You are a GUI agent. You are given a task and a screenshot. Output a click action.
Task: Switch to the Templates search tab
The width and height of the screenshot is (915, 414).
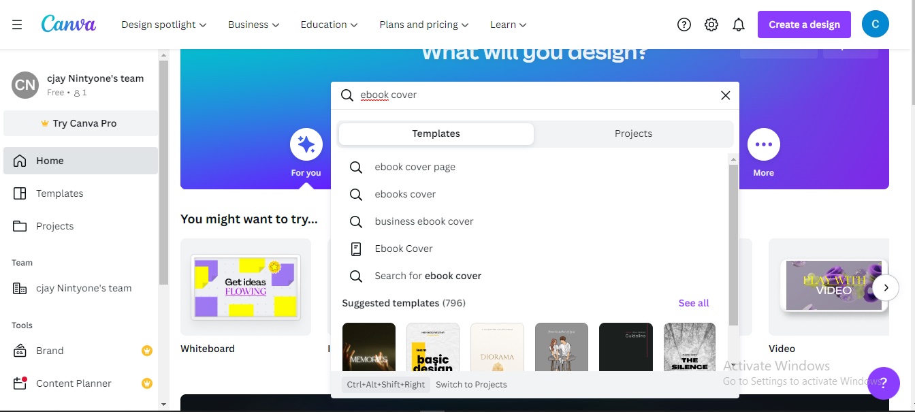pos(436,133)
